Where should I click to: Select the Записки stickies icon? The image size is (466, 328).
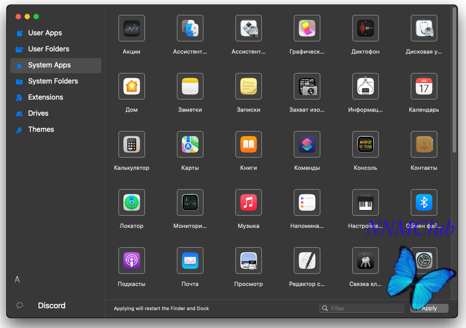click(249, 86)
